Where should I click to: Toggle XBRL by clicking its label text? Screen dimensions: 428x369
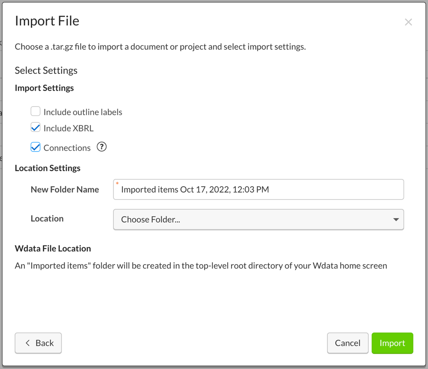68,128
